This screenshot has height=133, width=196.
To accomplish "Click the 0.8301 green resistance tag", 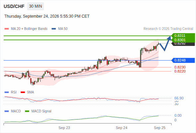I will pyautogui.click(x=183, y=40).
